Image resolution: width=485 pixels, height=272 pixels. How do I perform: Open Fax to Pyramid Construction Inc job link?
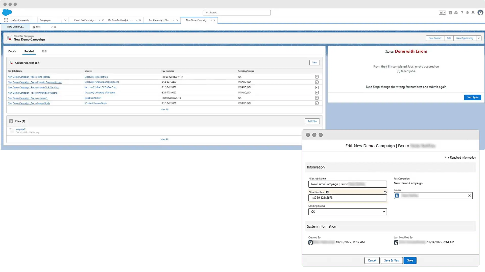coord(35,82)
